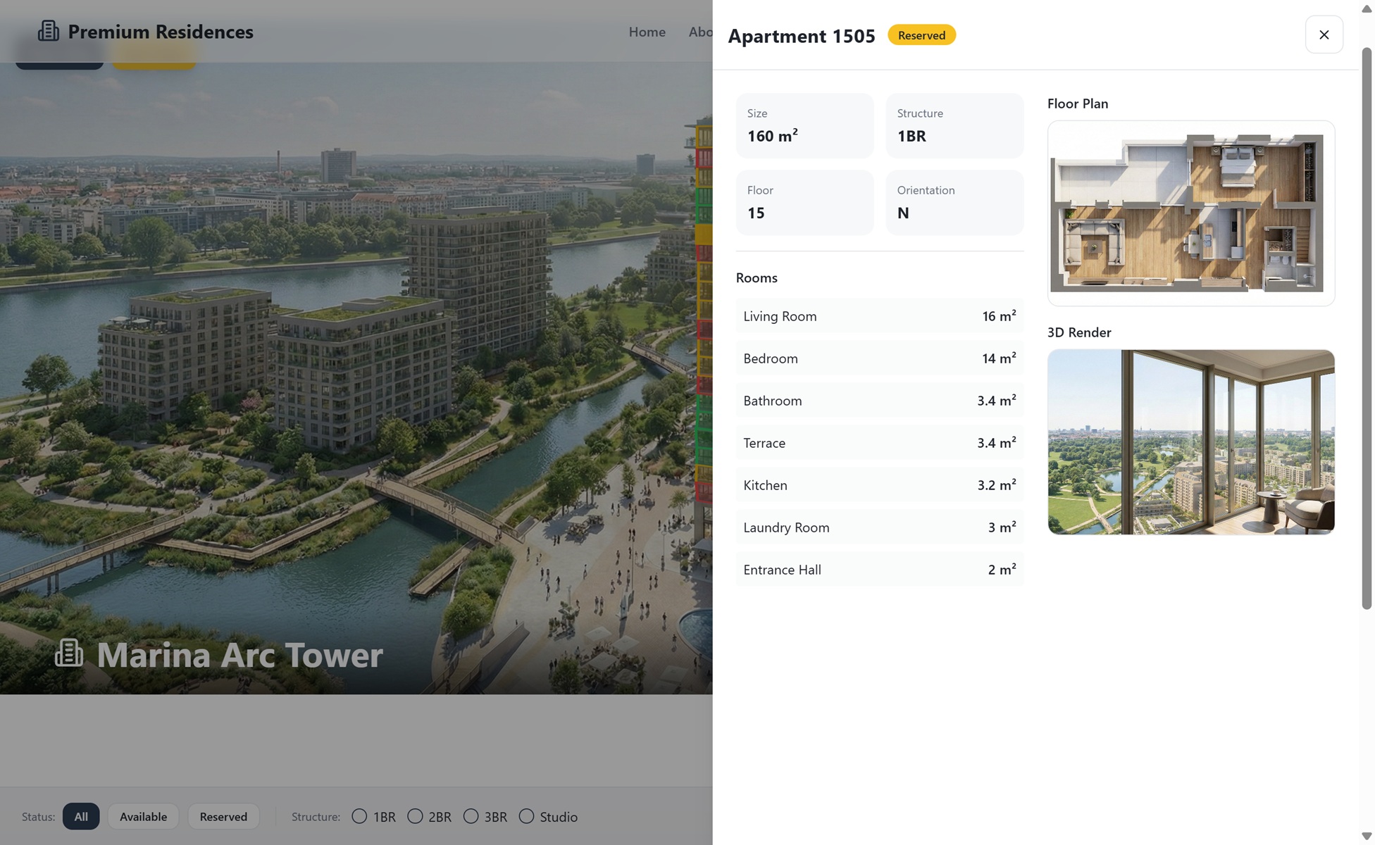Click the panel's vertical scrollbar thumb
1375x845 pixels.
click(1366, 327)
